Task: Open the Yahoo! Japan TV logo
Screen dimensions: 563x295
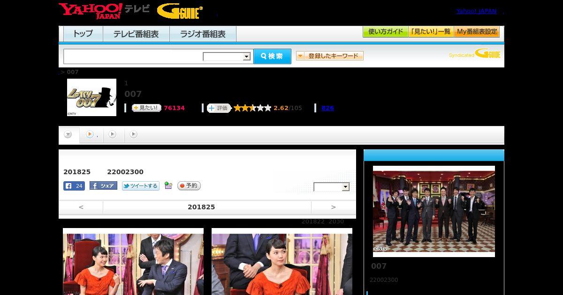Action: [x=104, y=11]
